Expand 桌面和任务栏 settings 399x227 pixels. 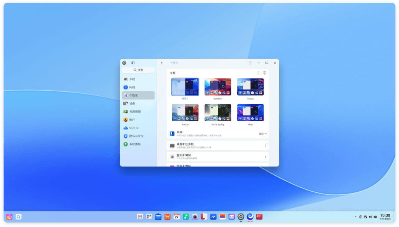218,145
